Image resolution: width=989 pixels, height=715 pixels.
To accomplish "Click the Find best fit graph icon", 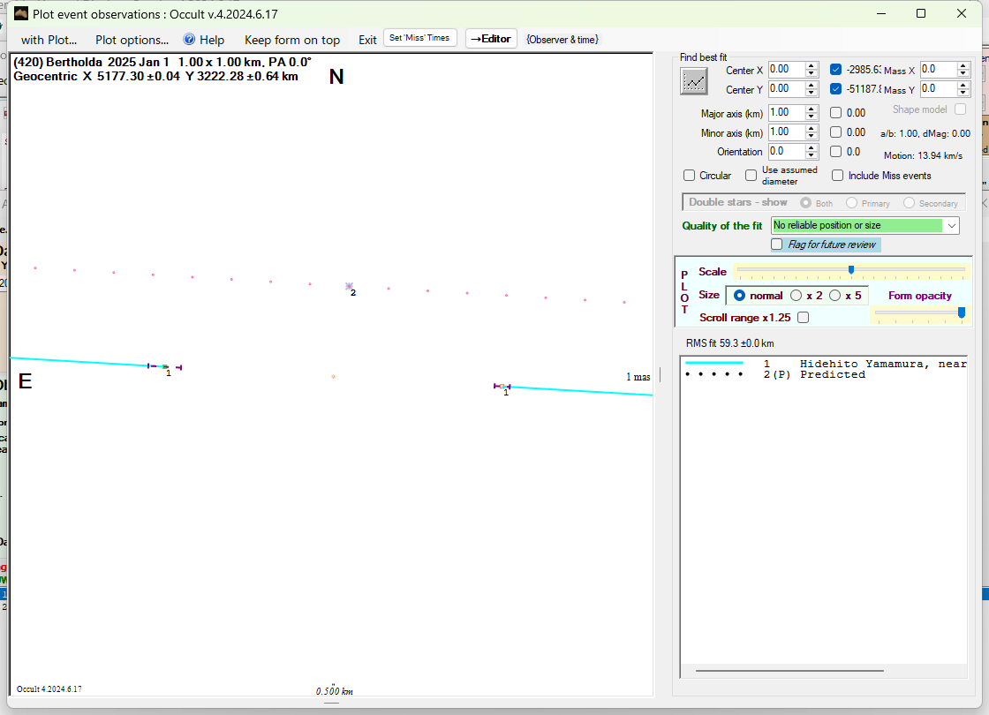I will [694, 81].
